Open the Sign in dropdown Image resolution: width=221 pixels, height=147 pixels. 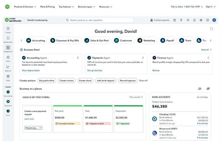point(211,7)
